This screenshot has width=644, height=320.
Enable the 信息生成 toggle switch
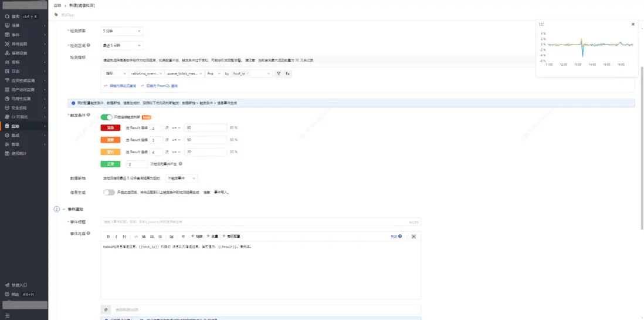[x=109, y=192]
